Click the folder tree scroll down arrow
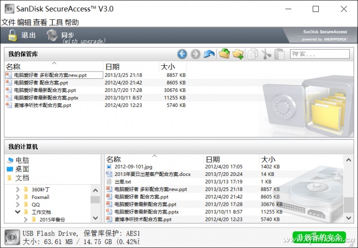 click(96, 218)
